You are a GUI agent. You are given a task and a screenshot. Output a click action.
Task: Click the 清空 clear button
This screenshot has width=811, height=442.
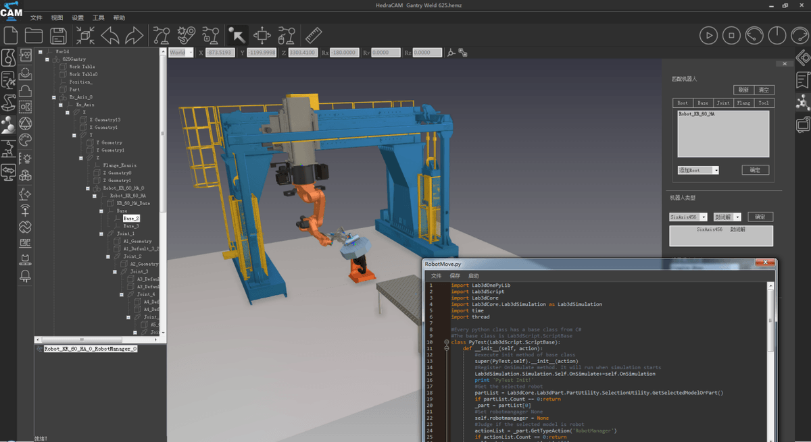(764, 90)
